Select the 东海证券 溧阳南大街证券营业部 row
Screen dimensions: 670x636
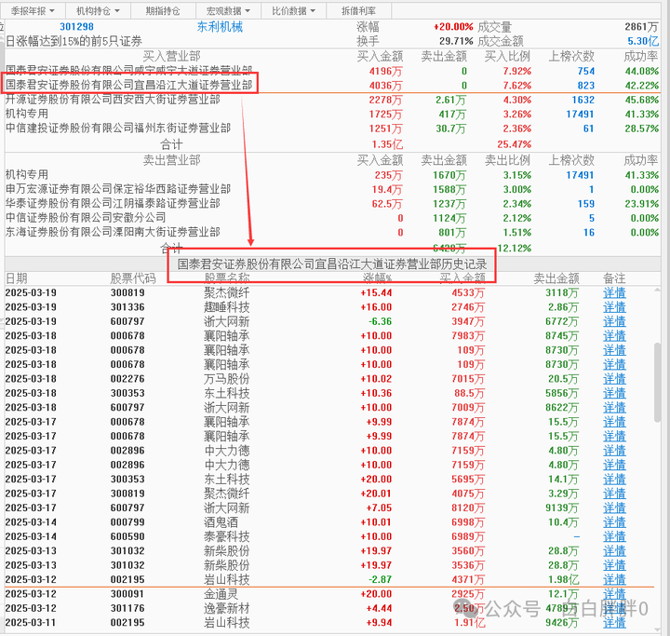331,232
